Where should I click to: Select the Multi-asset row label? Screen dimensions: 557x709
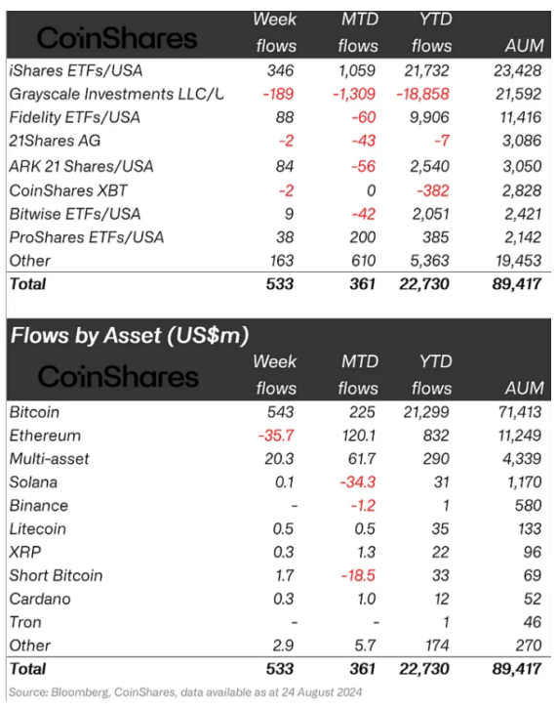49,459
